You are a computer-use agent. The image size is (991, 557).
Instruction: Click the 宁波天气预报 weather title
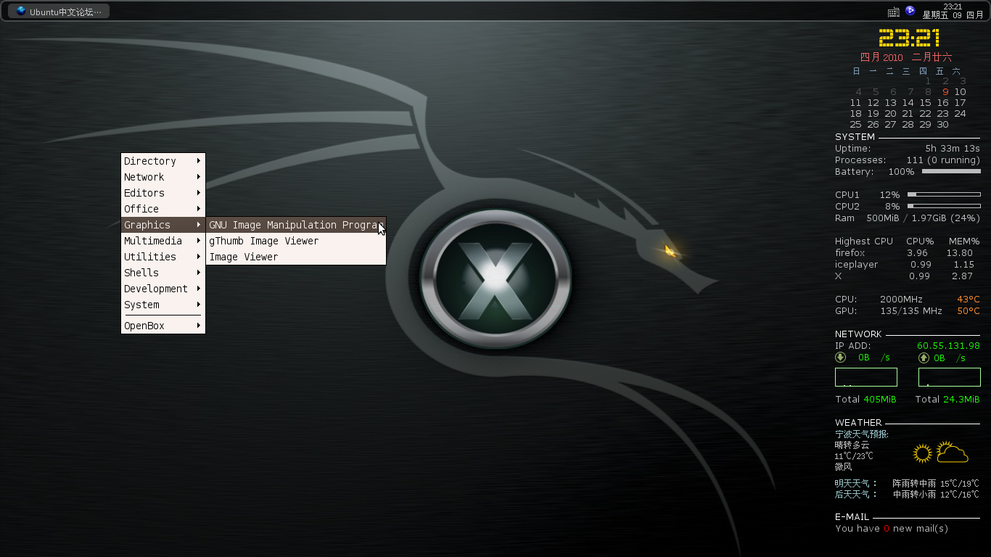[862, 434]
